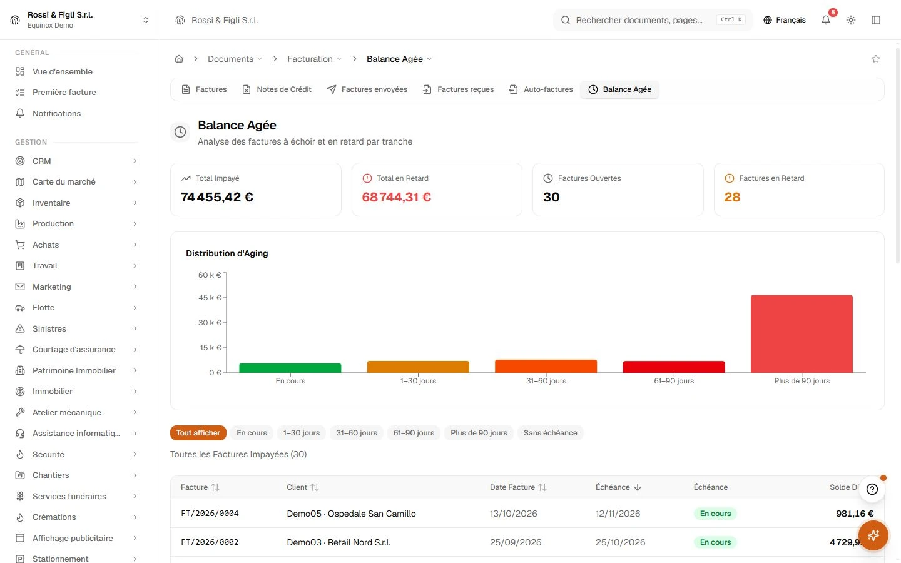
Task: Switch to the Notes de Crédit tab
Action: (277, 89)
